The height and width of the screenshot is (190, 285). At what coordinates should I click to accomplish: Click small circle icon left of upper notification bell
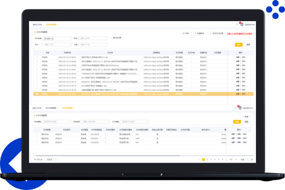(237, 24)
